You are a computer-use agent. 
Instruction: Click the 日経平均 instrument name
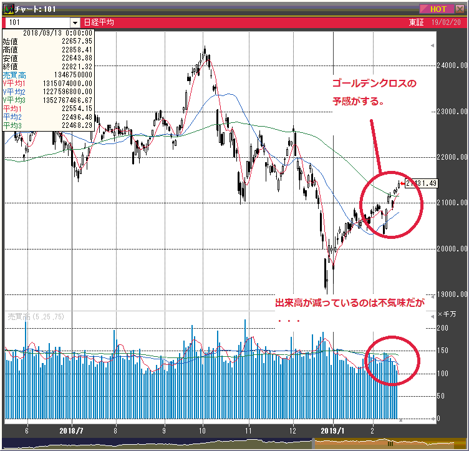[99, 22]
